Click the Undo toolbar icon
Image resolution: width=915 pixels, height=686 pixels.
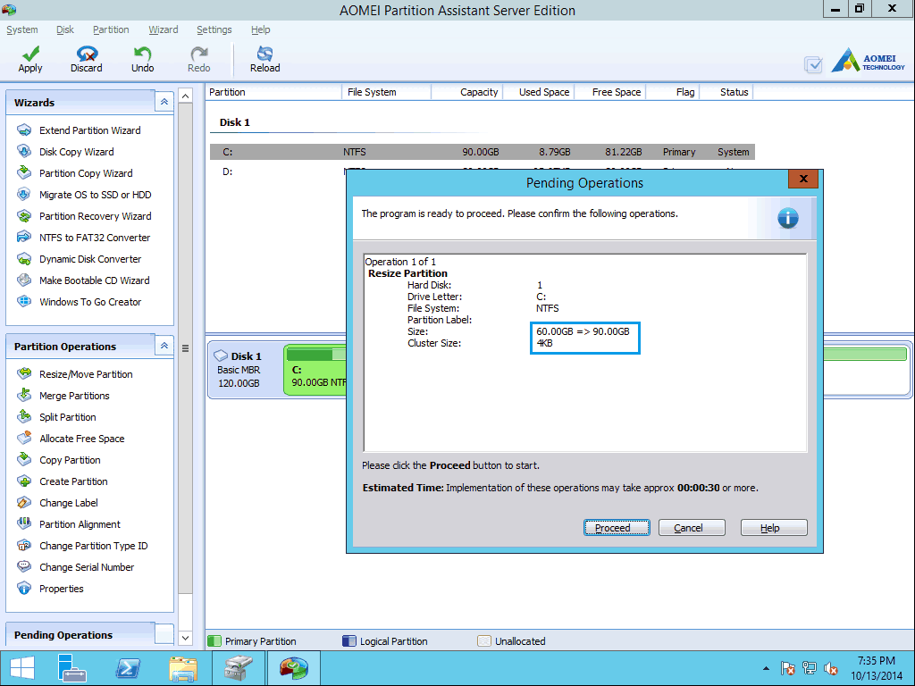(142, 59)
